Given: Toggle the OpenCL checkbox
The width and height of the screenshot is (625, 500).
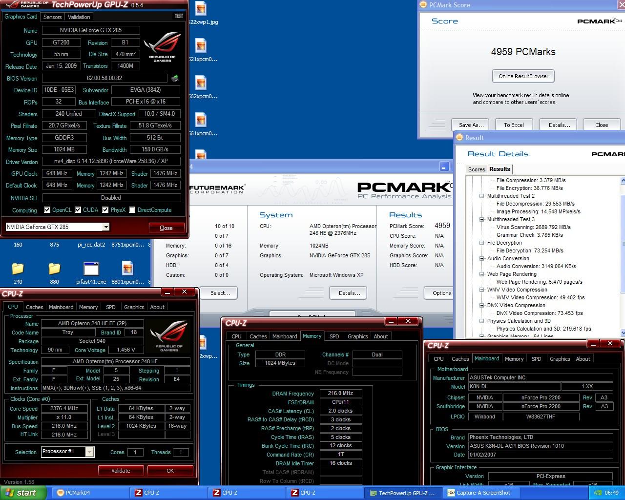Looking at the screenshot, I should (47, 210).
